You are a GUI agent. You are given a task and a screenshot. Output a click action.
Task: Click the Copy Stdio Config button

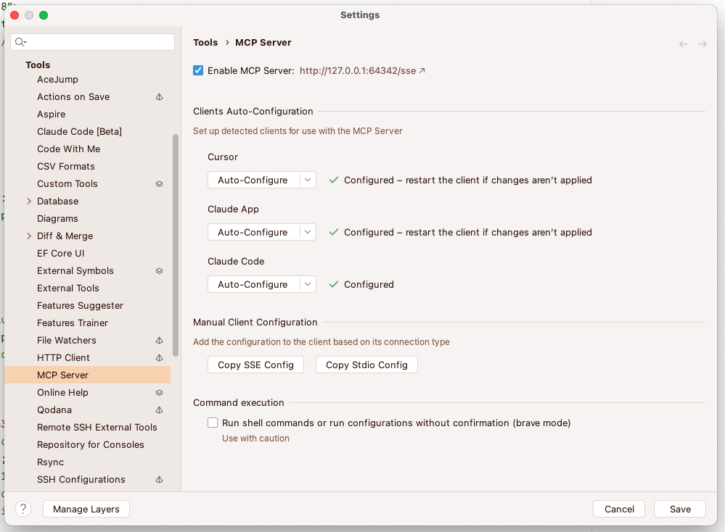point(366,365)
